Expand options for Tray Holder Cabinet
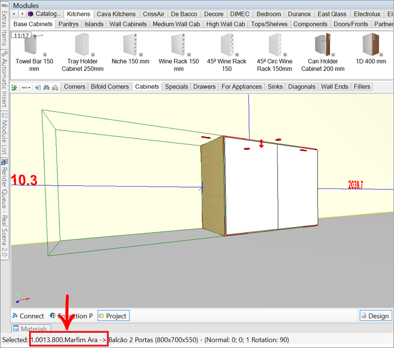 pyautogui.click(x=93, y=54)
